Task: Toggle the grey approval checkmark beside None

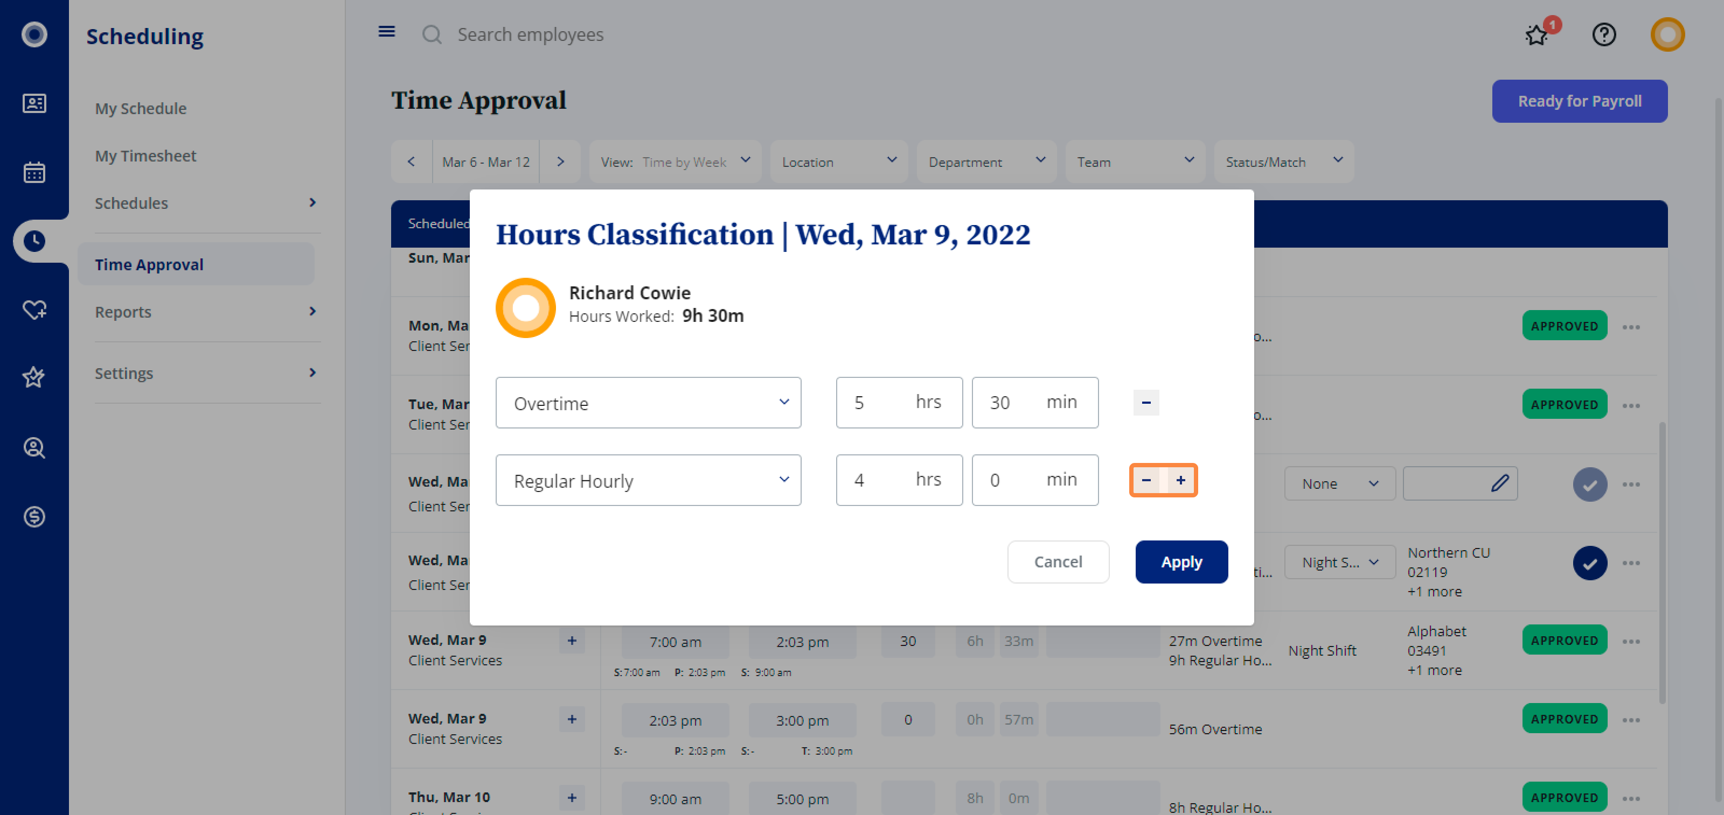Action: tap(1589, 484)
